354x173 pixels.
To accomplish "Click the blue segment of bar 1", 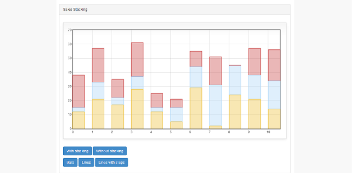I will click(98, 91).
